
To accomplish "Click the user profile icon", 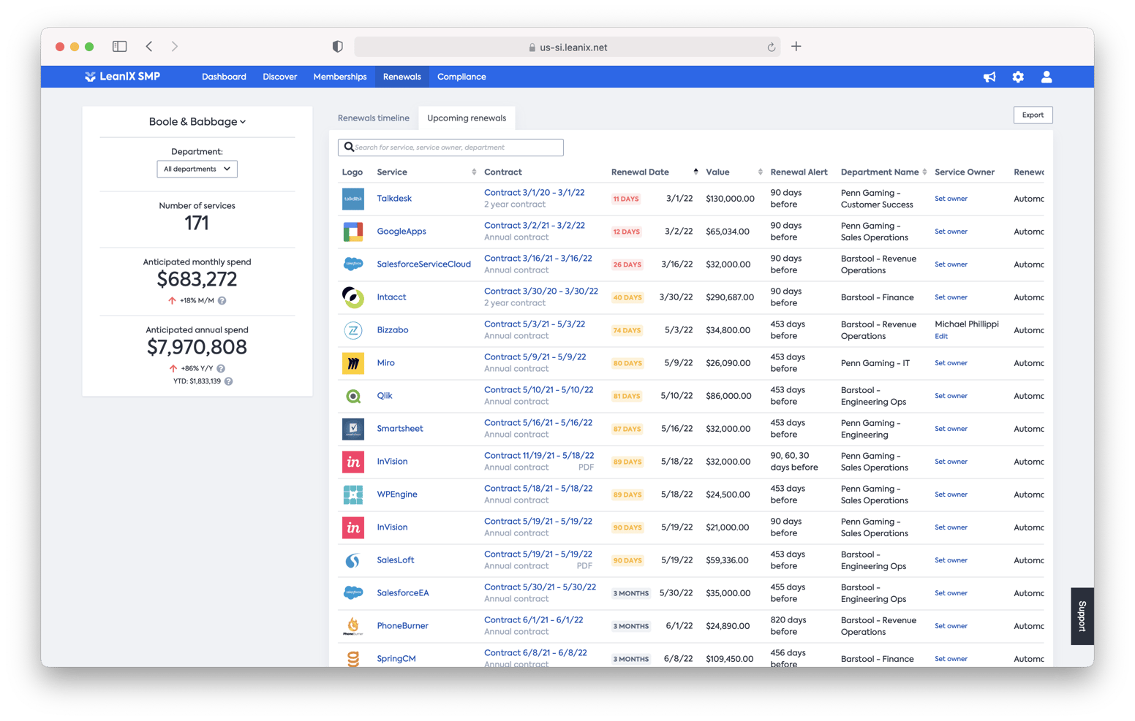I will click(x=1047, y=77).
